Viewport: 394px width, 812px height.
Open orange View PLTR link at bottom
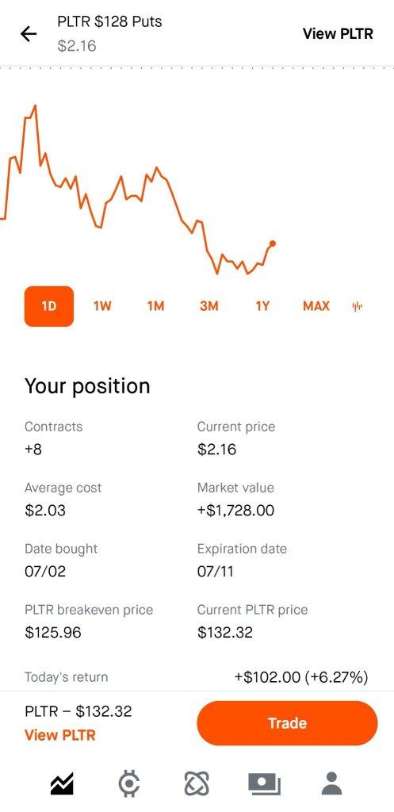pos(60,735)
